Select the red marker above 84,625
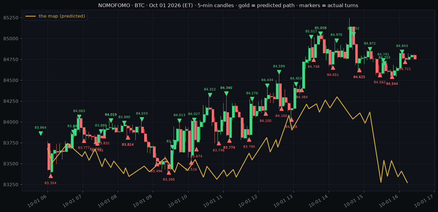The image size is (438, 212). pyautogui.click(x=359, y=70)
